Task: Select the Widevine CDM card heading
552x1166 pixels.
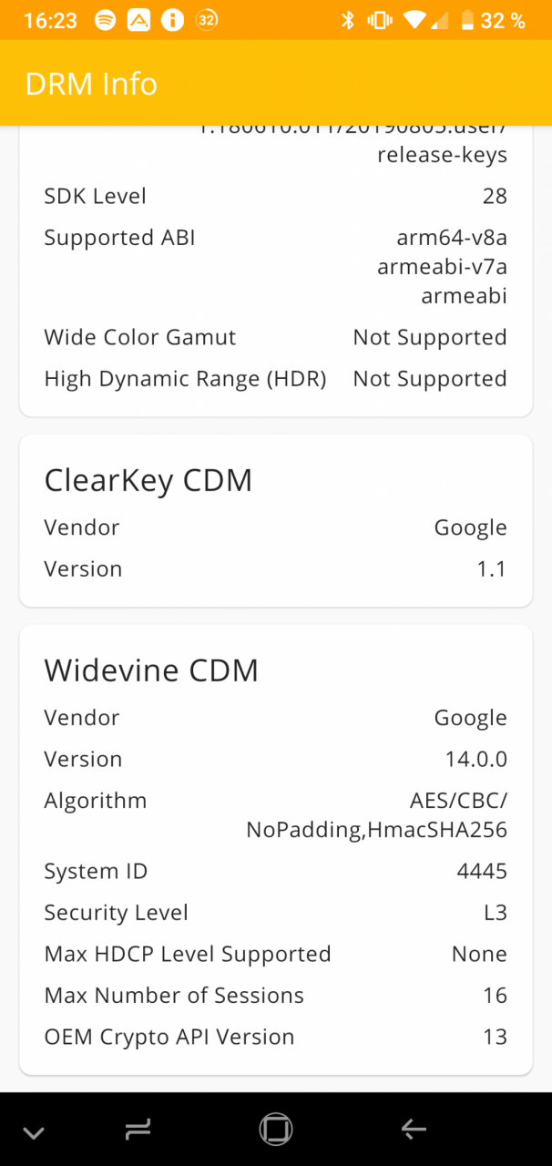Action: click(x=151, y=670)
